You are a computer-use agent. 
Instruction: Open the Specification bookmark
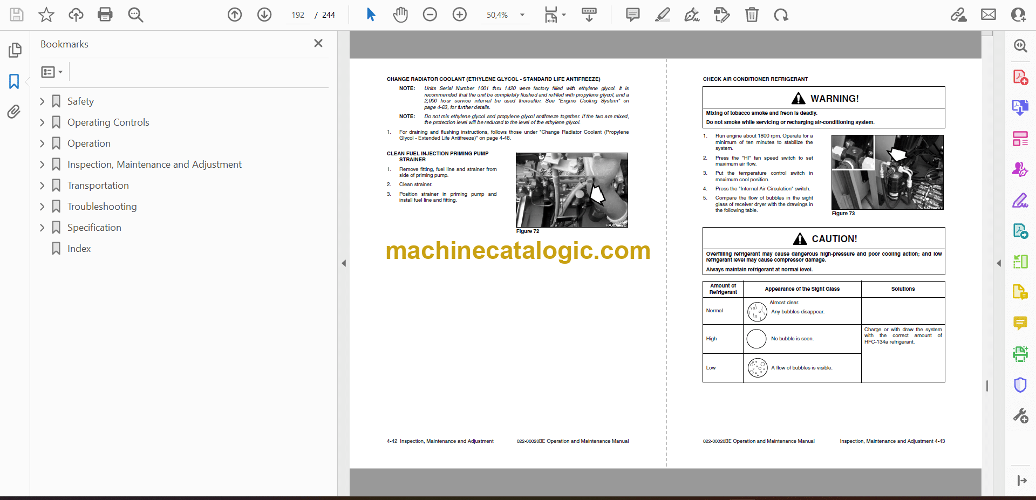pyautogui.click(x=94, y=228)
